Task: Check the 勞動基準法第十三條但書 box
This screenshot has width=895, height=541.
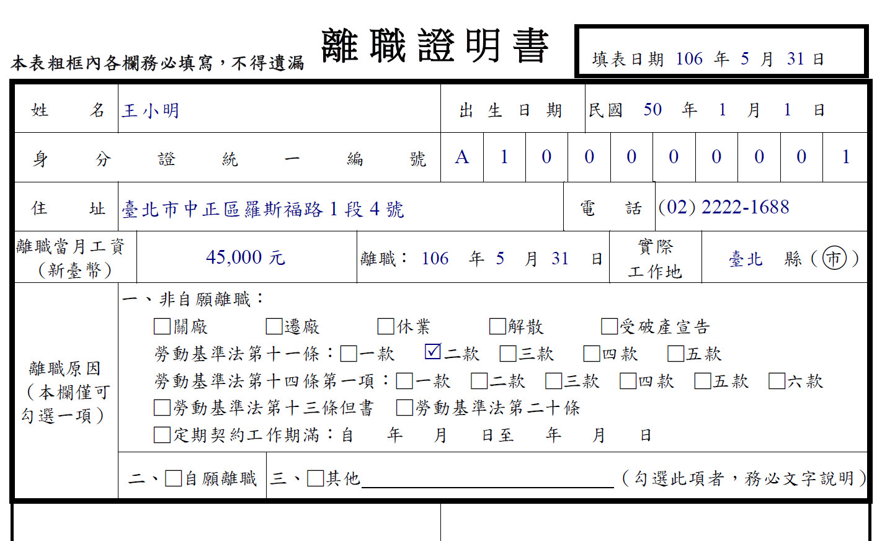Action: tap(162, 408)
